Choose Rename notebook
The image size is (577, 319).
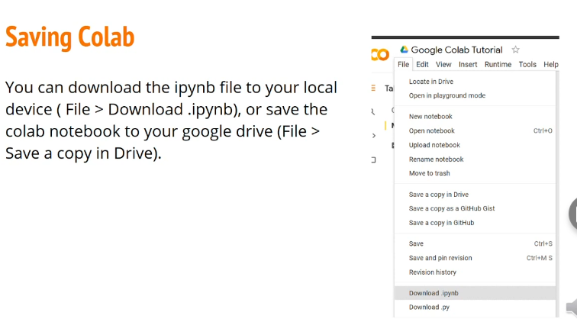pos(475,159)
